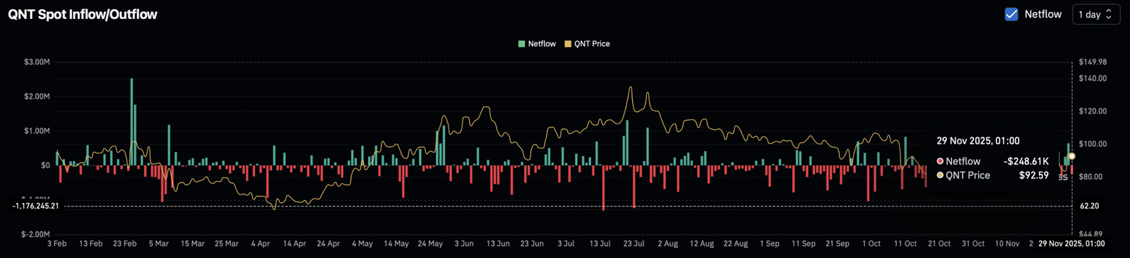The height and width of the screenshot is (258, 1130).
Task: Click the QNT Price legend label
Action: point(592,44)
